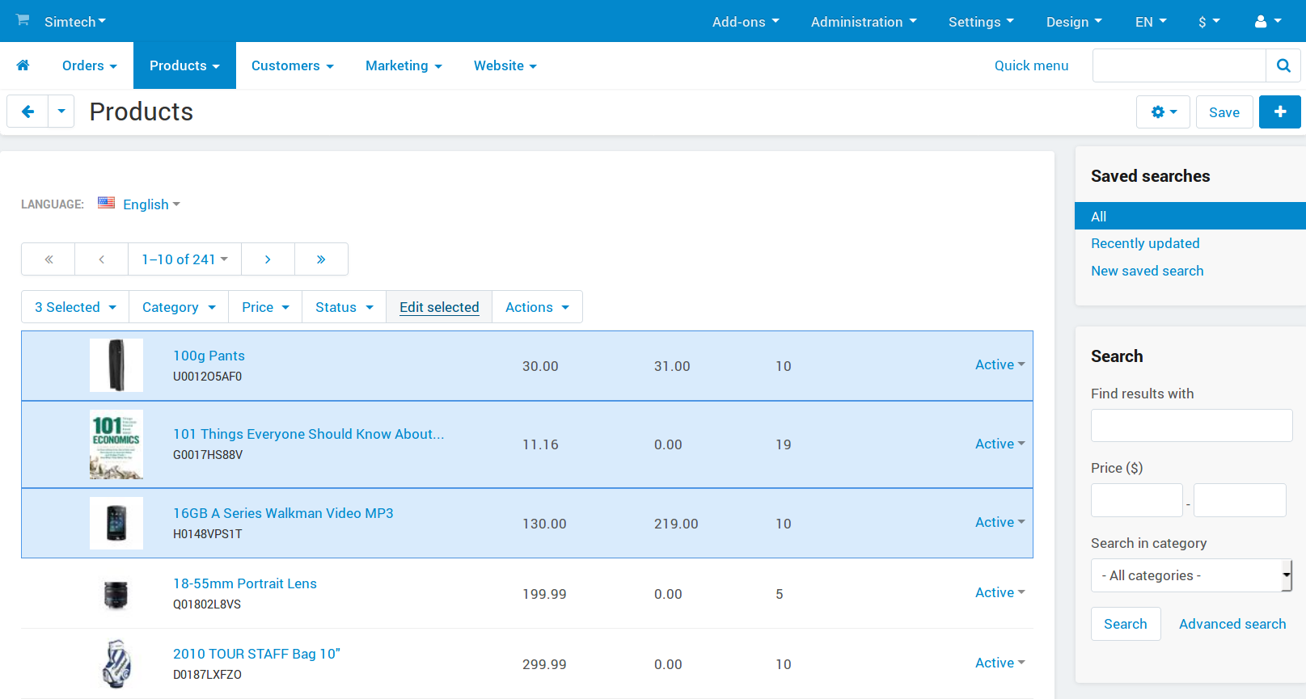This screenshot has width=1306, height=699.
Task: Open the Settings menu
Action: [981, 22]
